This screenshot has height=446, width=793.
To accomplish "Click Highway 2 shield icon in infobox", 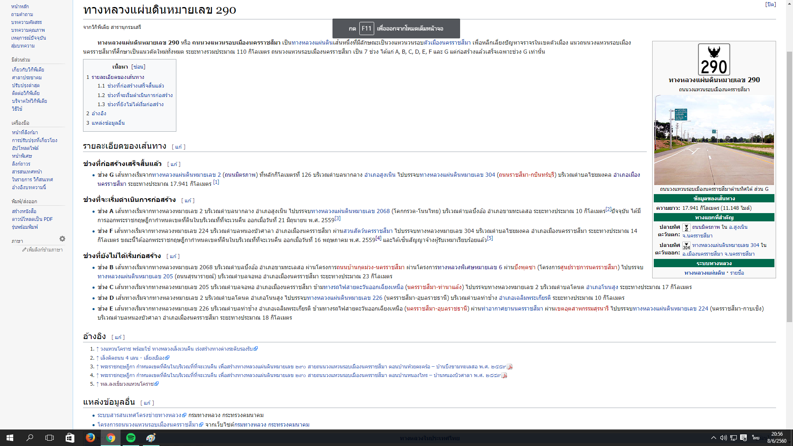I will tap(686, 227).
